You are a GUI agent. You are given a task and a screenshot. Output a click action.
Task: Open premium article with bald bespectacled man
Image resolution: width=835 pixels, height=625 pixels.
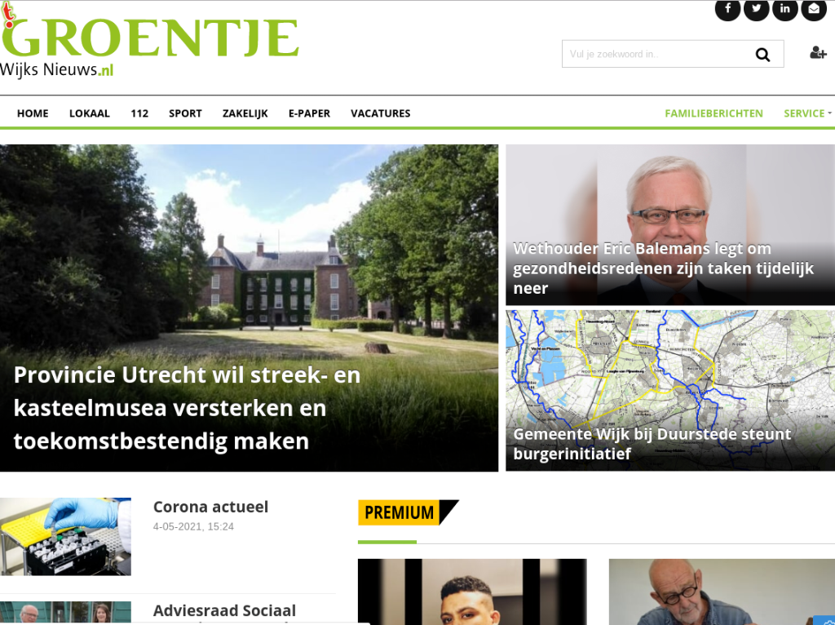point(722,592)
